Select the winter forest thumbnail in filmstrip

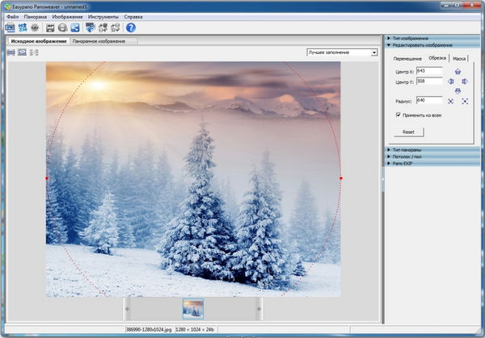tap(192, 308)
